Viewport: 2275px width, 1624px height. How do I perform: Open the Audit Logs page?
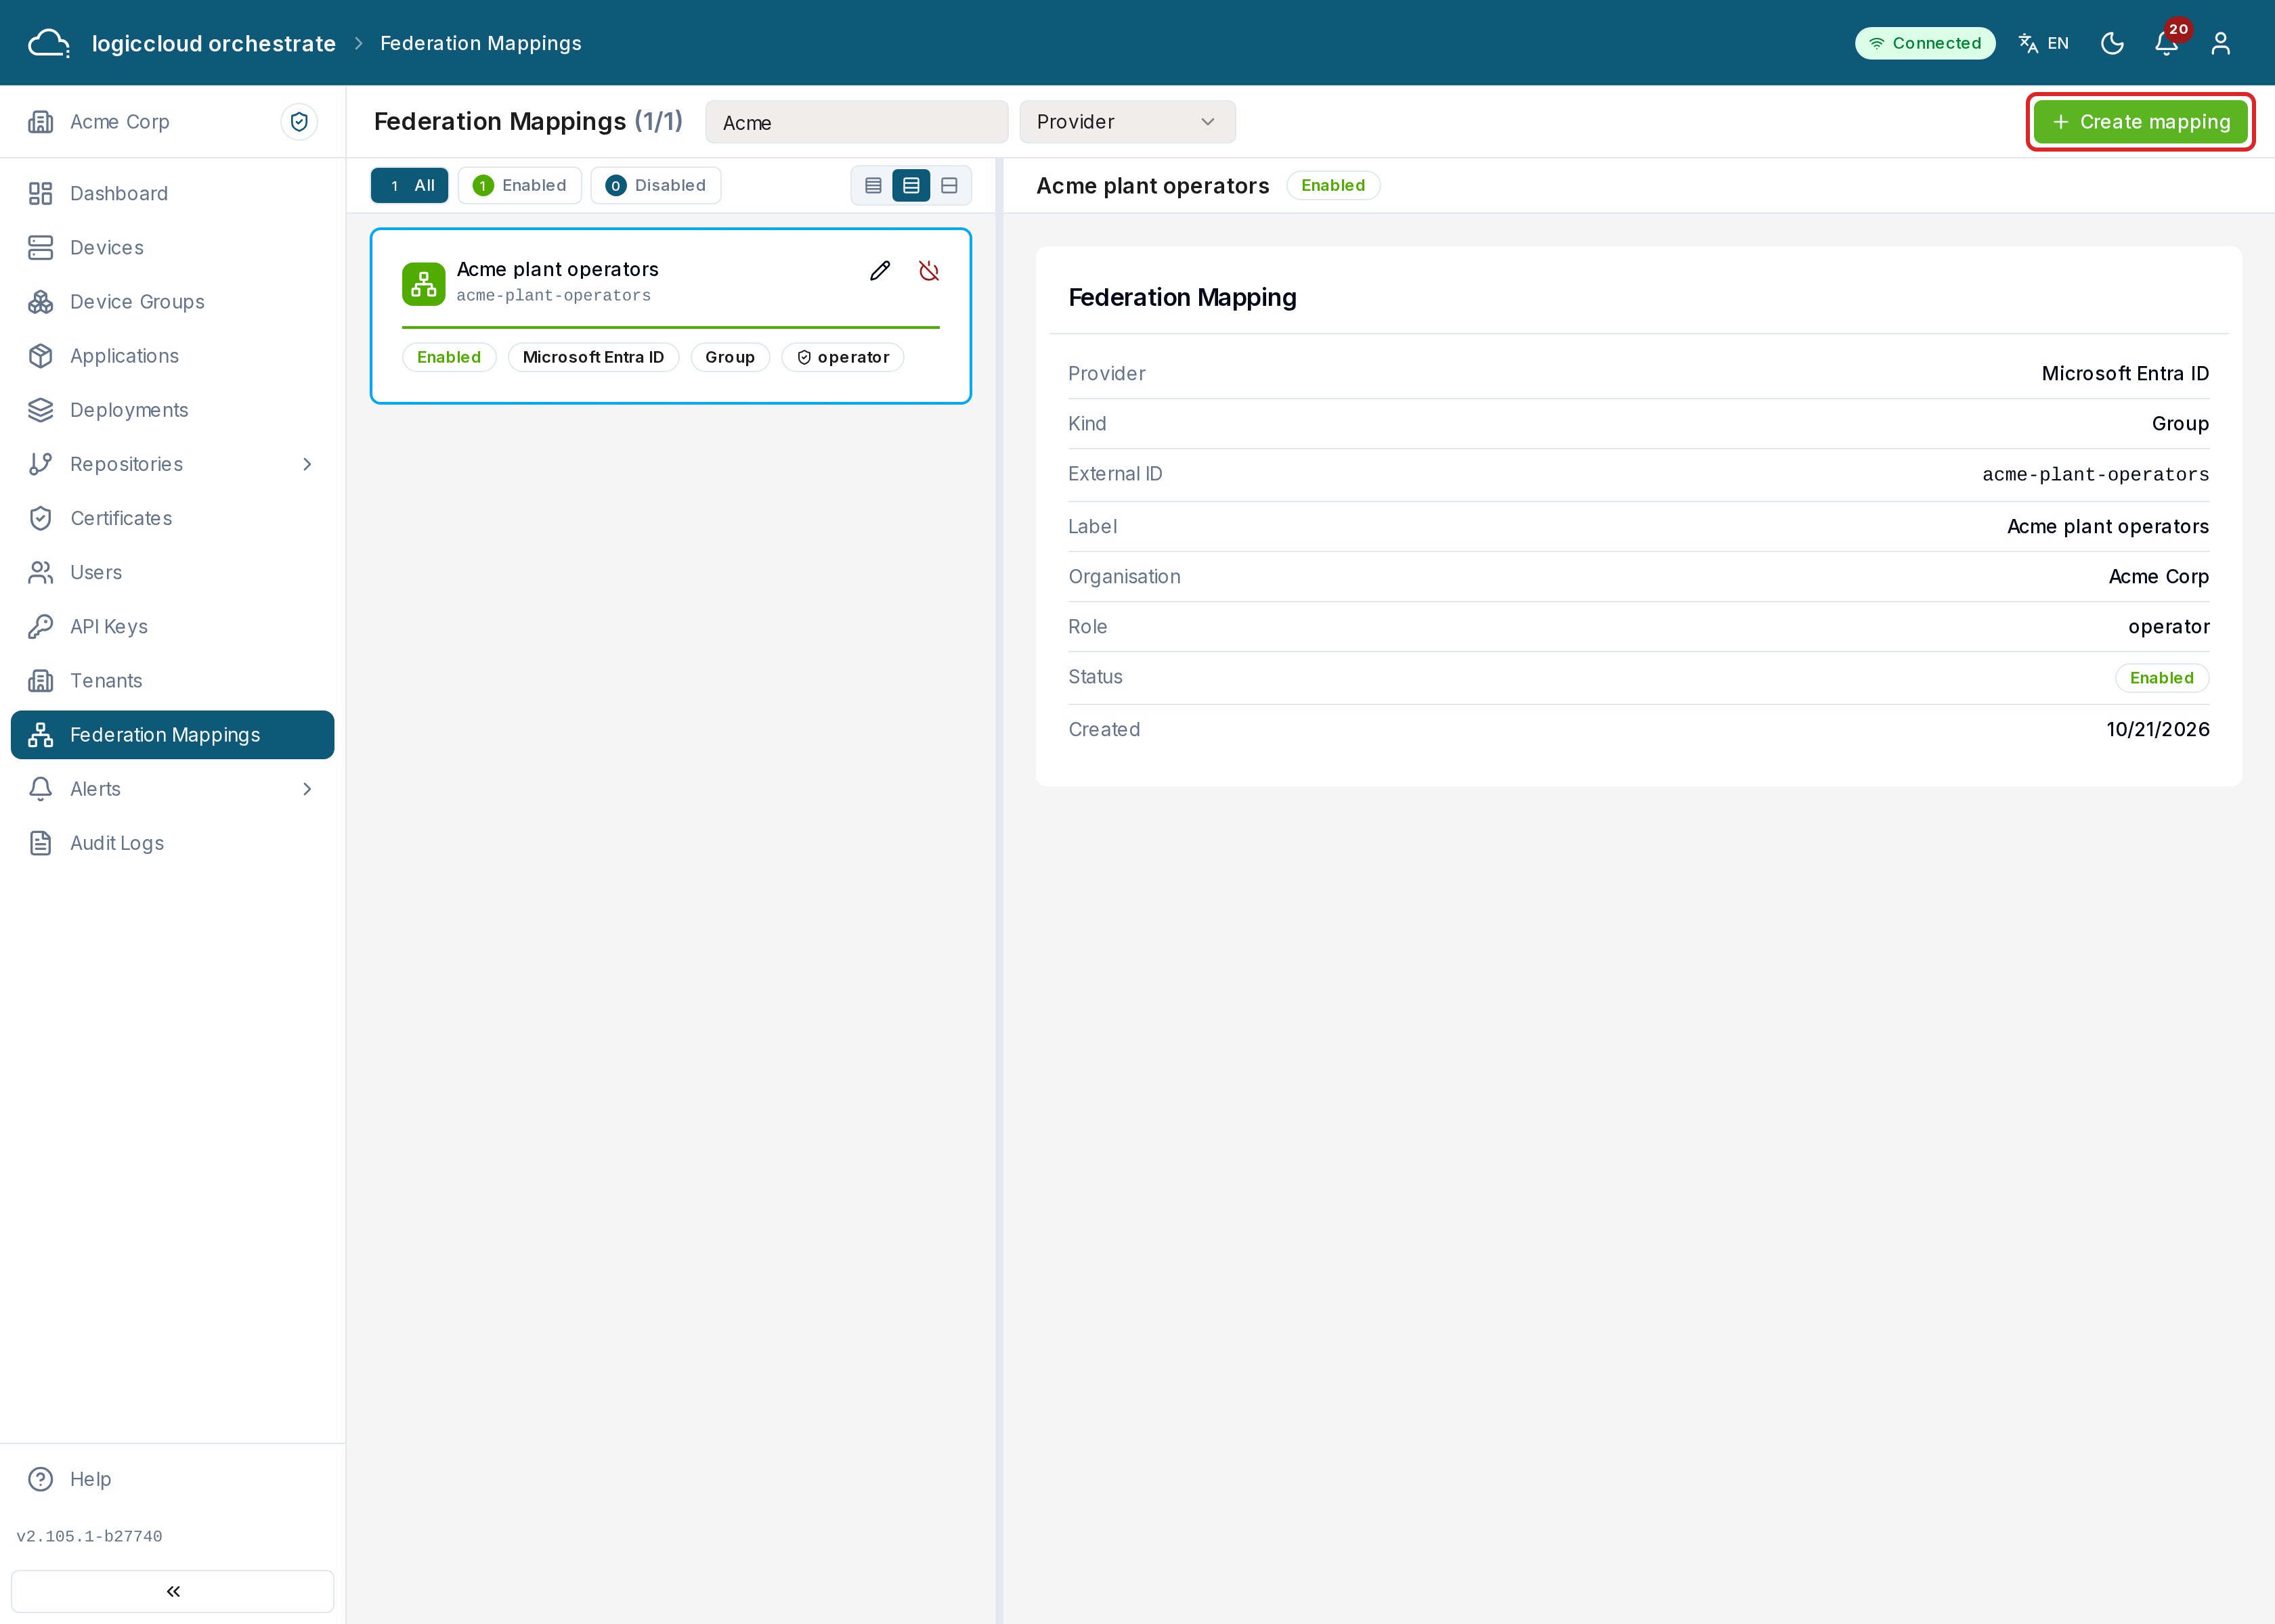click(x=172, y=843)
